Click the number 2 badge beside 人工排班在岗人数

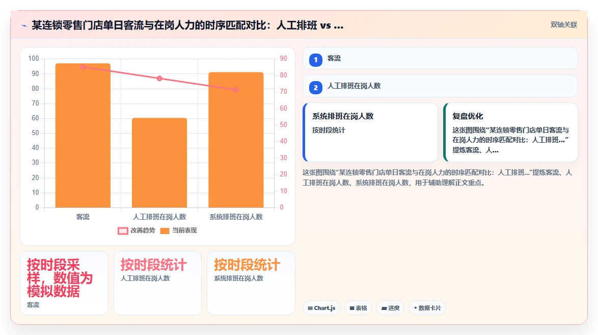click(316, 88)
